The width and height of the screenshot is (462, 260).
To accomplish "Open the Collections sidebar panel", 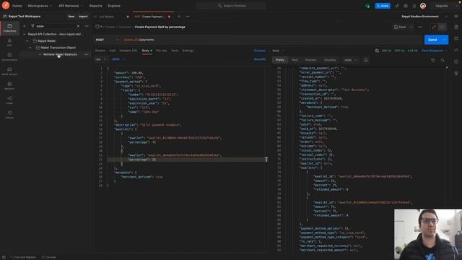I will (x=9, y=28).
